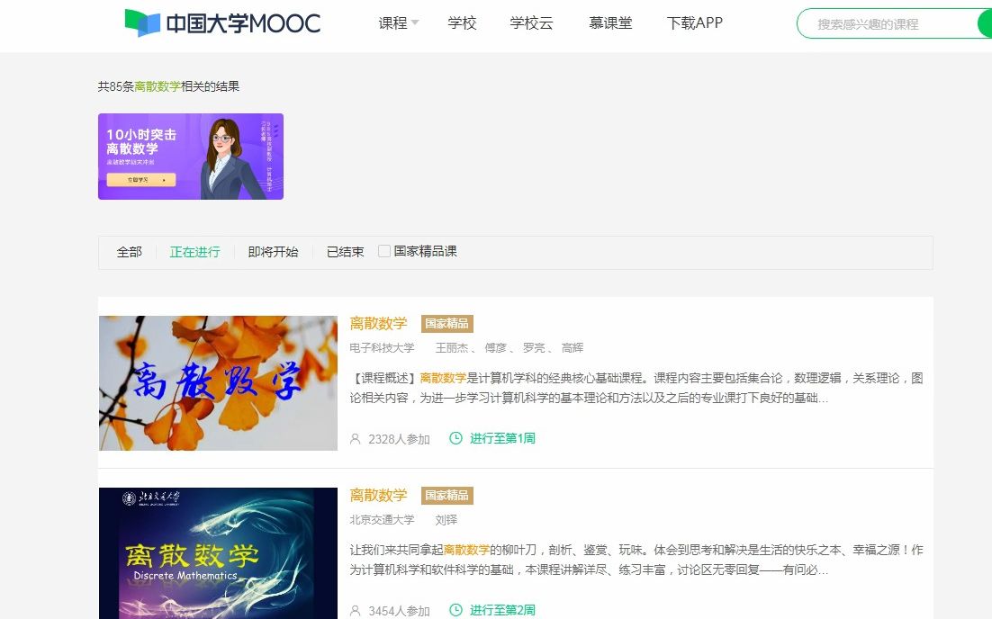Select the 即将开始 filter tab
Image resolution: width=992 pixels, height=619 pixels.
273,251
